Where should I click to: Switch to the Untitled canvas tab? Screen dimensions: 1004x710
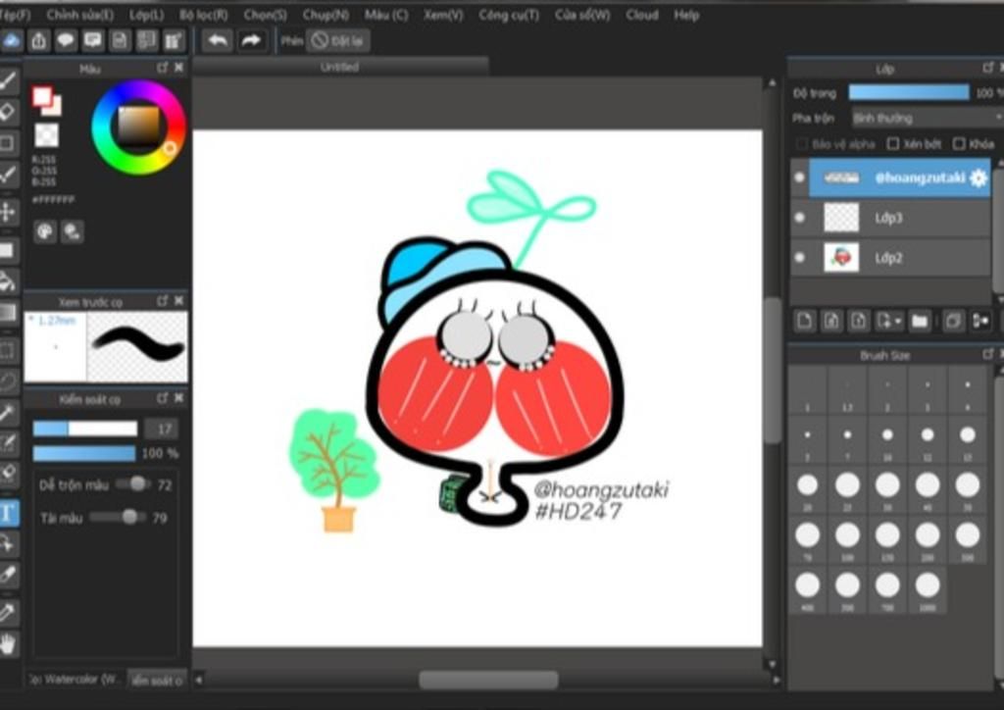pyautogui.click(x=340, y=67)
